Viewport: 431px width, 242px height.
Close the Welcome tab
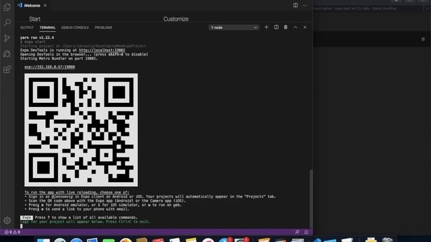45,5
